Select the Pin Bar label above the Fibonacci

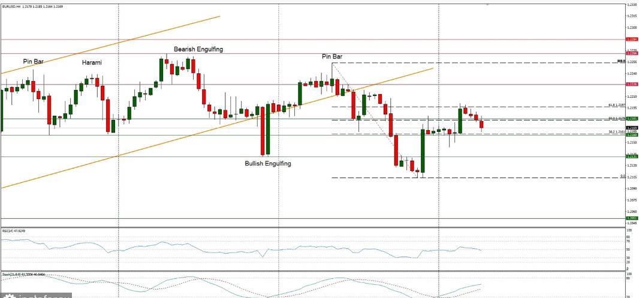coord(332,56)
